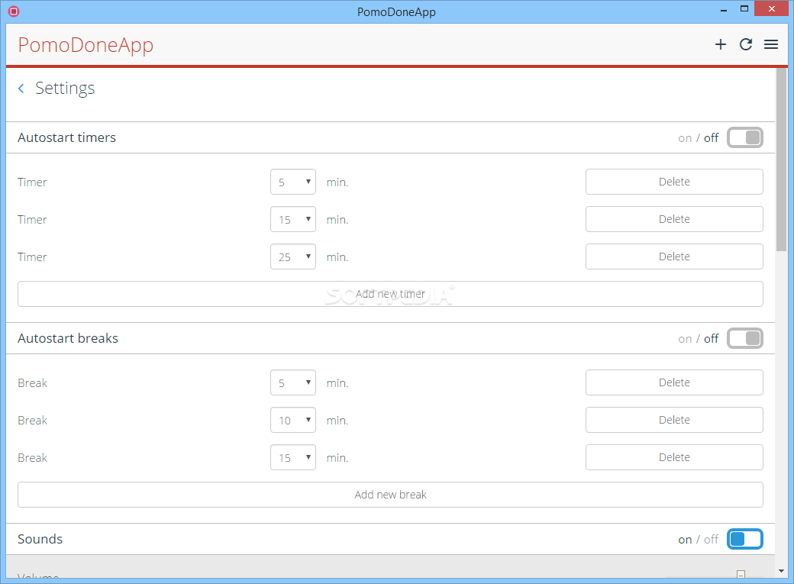Maximize the PomoDoneApp window
Image resolution: width=794 pixels, height=584 pixels.
click(744, 8)
